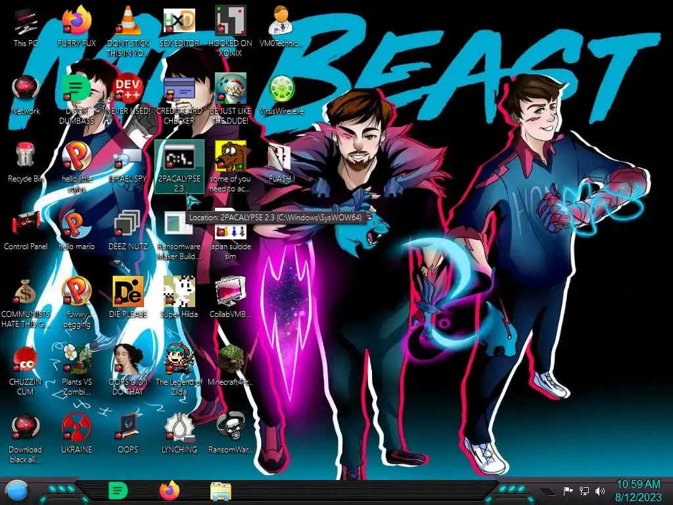Open the money bag COMMUNISTS HATE THIS G... icon
Viewport: 673px width, 505px height.
pyautogui.click(x=26, y=303)
